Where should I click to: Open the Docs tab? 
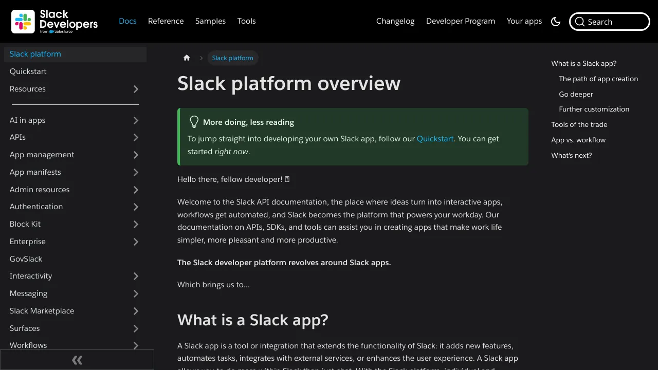coord(127,21)
